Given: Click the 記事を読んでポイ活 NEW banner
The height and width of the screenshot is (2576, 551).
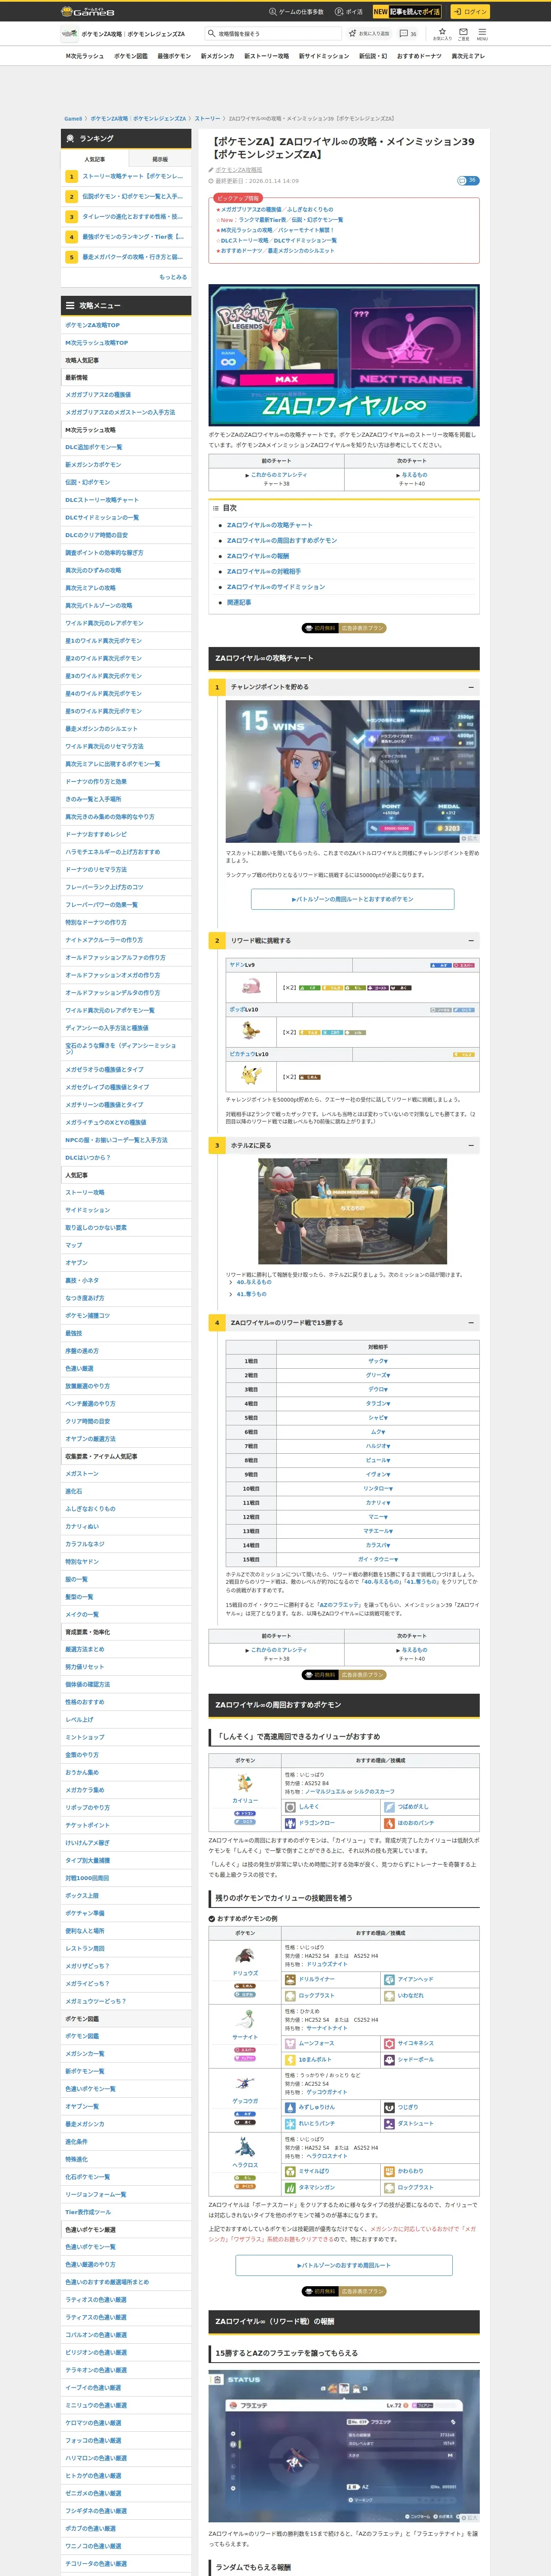Looking at the screenshot, I should [407, 12].
